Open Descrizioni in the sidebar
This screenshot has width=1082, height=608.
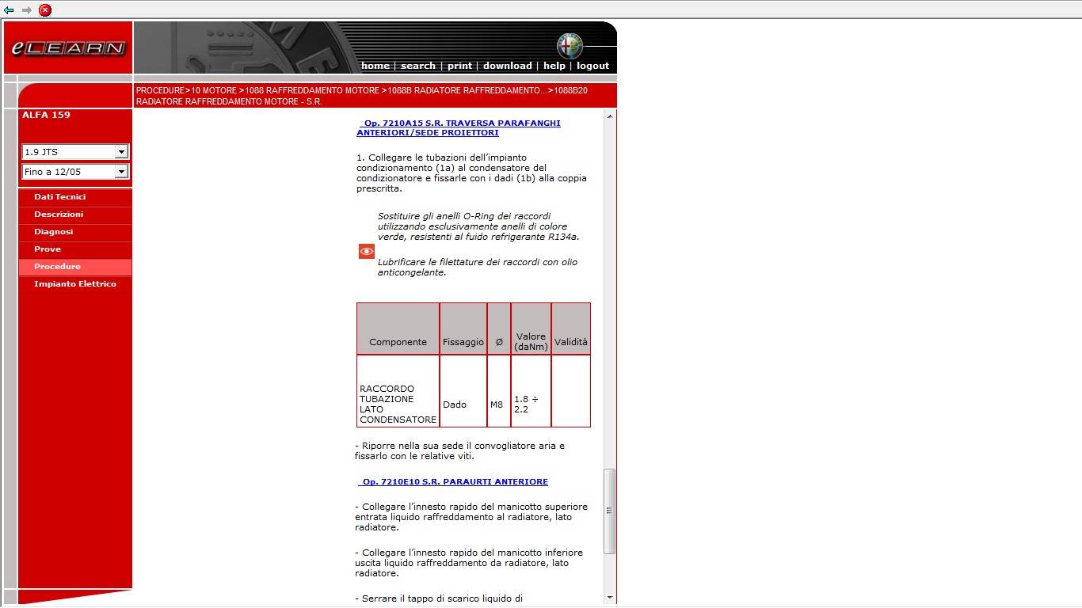point(75,215)
